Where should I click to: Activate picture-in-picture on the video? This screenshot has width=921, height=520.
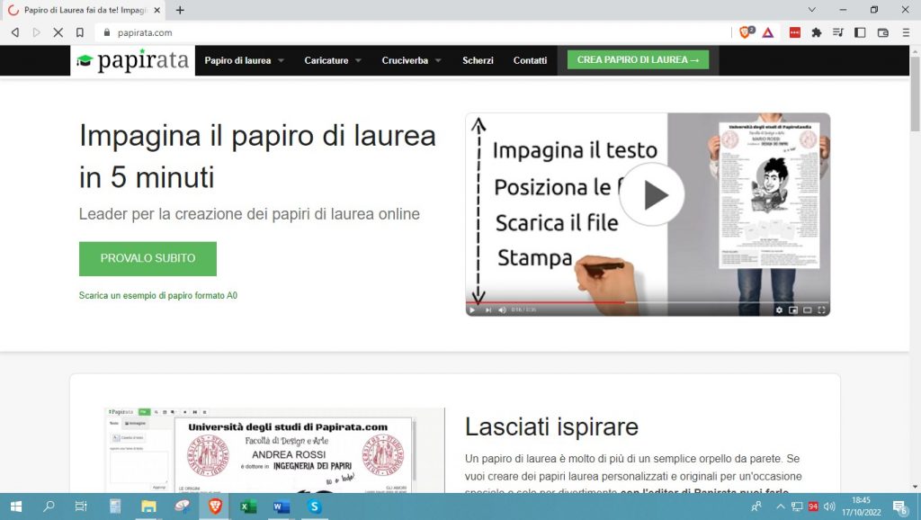(x=793, y=309)
